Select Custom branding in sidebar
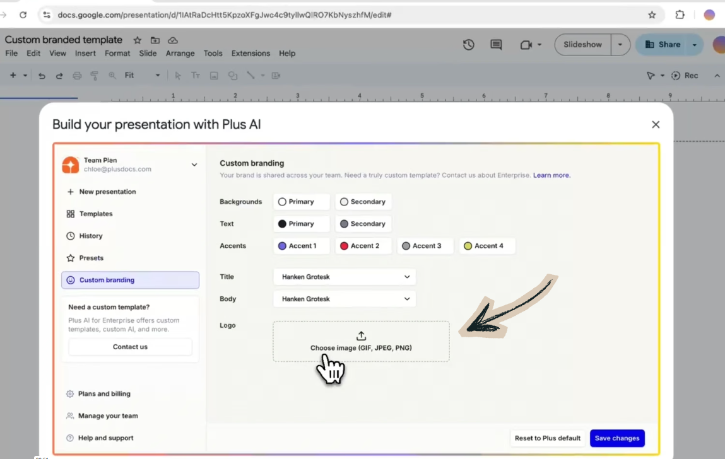The width and height of the screenshot is (725, 459). click(x=131, y=280)
